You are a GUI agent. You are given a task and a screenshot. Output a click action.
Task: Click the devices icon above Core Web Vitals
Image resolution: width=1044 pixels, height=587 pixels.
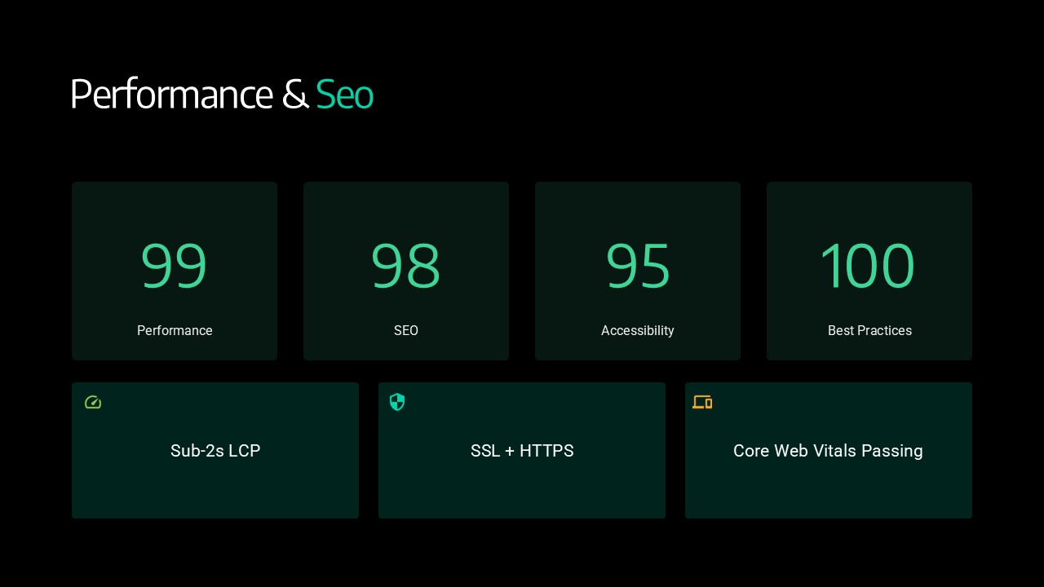pos(702,402)
